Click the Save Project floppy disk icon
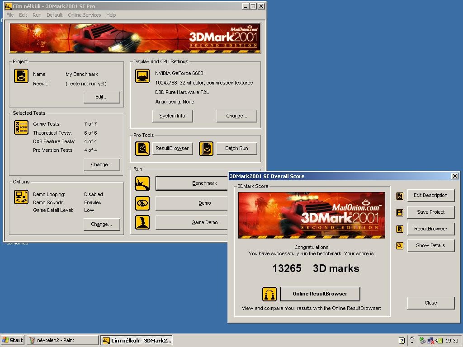Image resolution: width=463 pixels, height=347 pixels. 400,213
